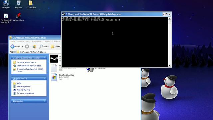Viewport: 213px width, 120px height.
Task: Go up one folder level icon
Action: [35, 47]
